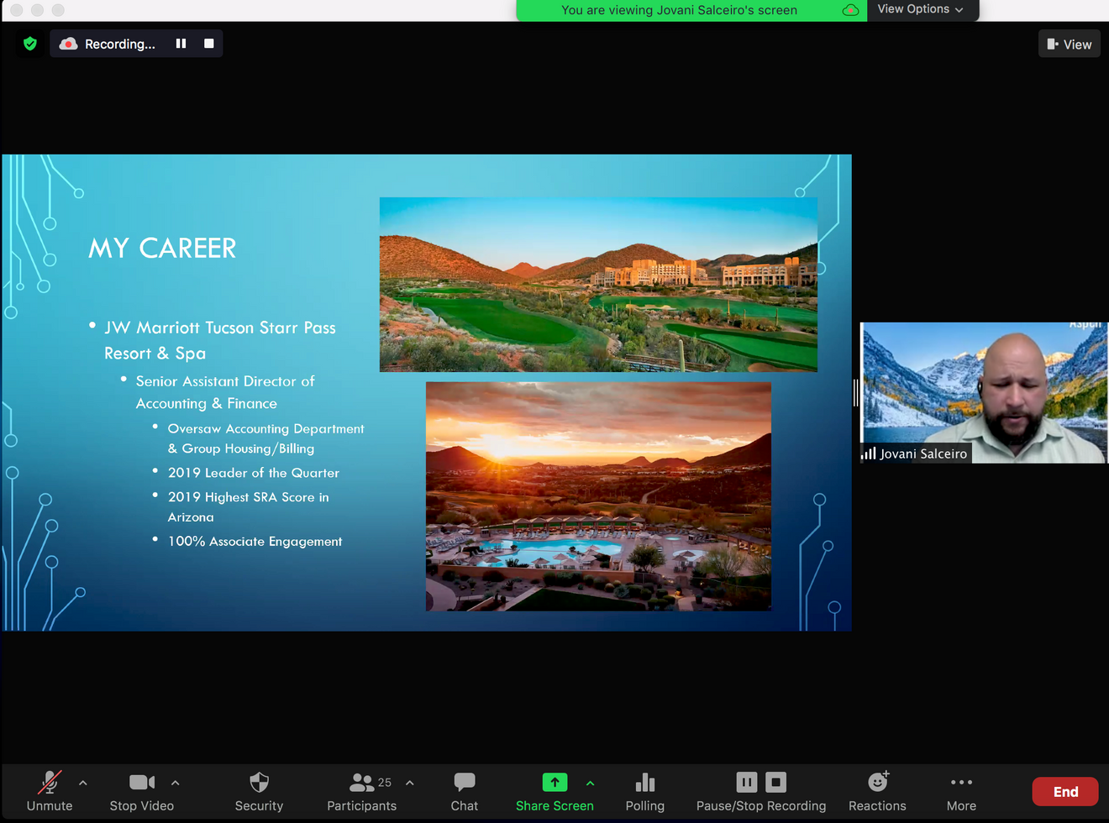
Task: Pause recording in bottom toolbar
Action: (x=746, y=782)
